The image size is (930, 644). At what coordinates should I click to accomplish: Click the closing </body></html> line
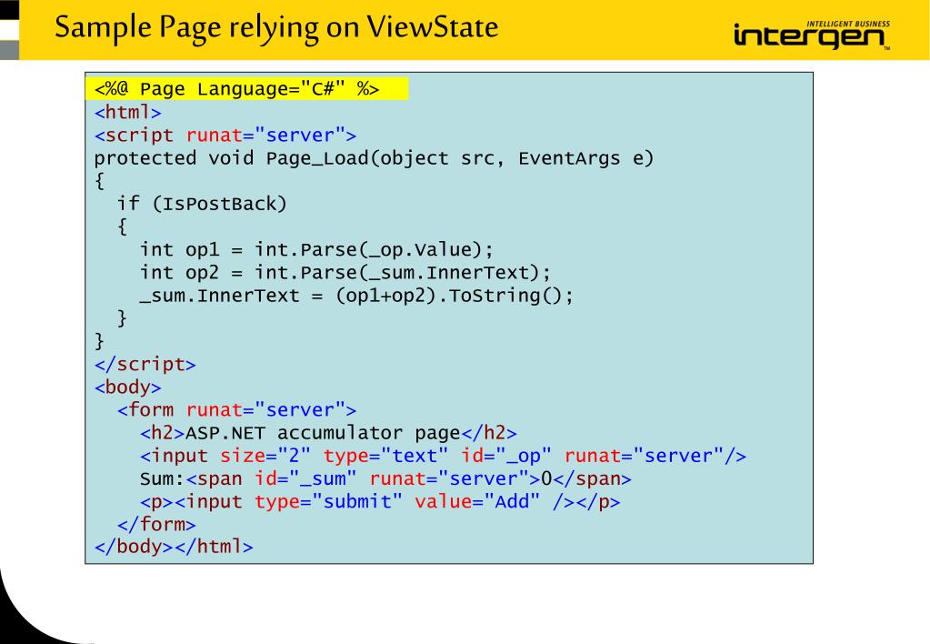[x=174, y=547]
